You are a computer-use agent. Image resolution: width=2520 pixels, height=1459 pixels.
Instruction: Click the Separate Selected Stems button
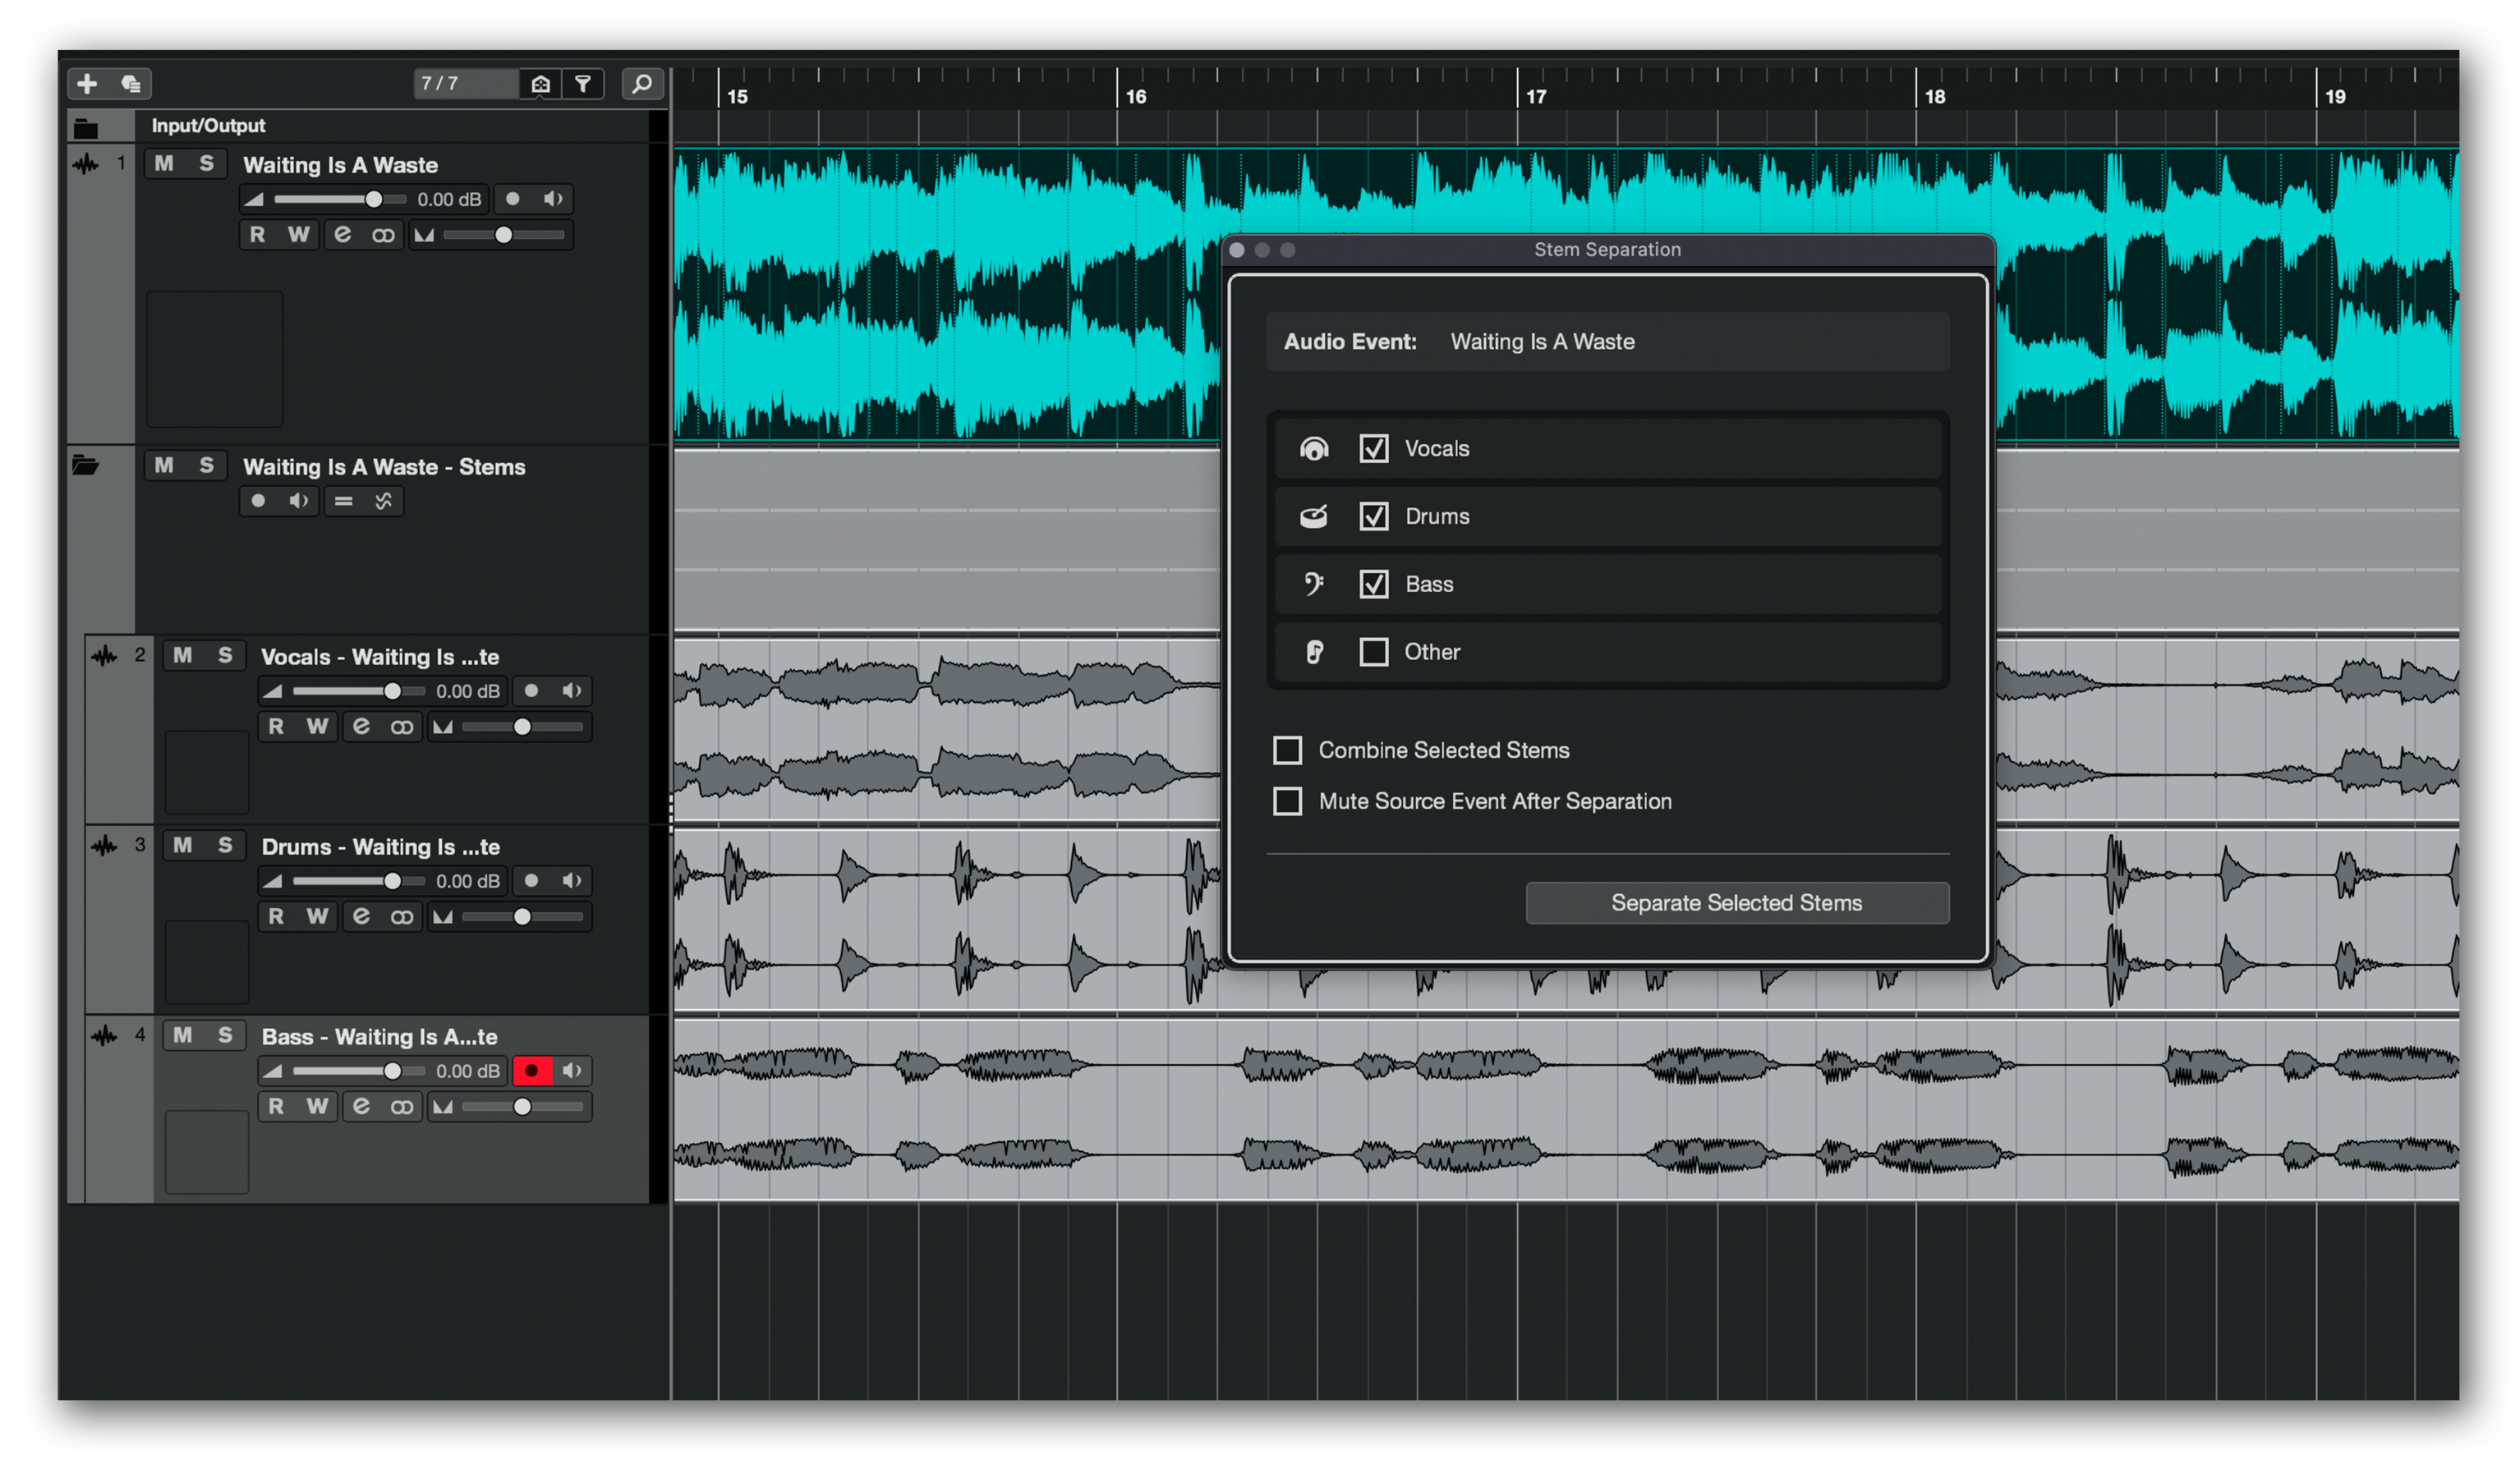click(x=1736, y=902)
